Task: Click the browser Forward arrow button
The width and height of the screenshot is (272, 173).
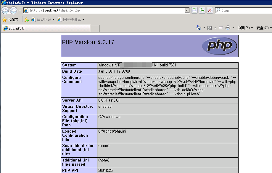Action: coord(13,11)
